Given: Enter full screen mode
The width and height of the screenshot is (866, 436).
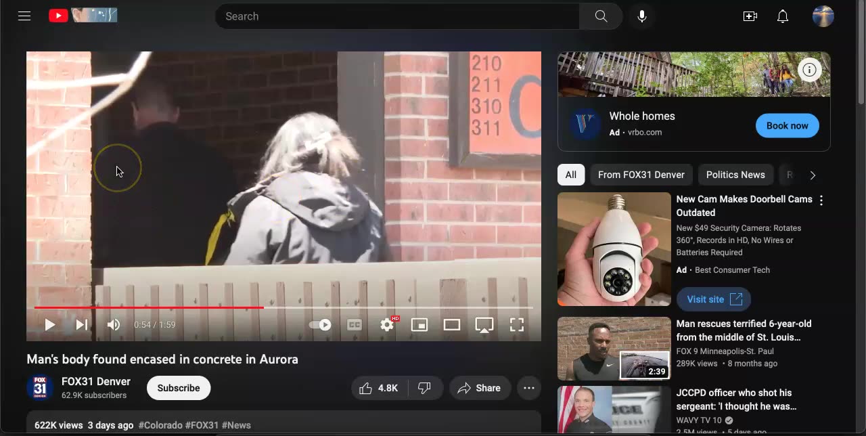Looking at the screenshot, I should click(x=517, y=325).
